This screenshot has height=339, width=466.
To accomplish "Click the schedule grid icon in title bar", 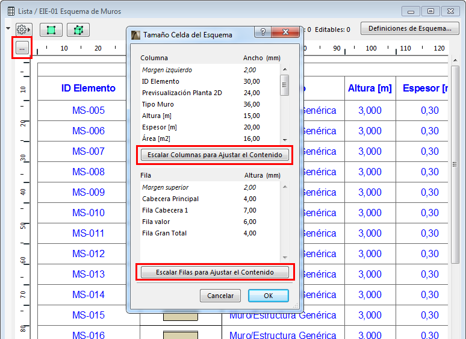I will [11, 11].
